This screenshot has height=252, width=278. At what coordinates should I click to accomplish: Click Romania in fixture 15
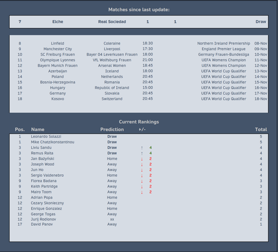pyautogui.click(x=112, y=82)
